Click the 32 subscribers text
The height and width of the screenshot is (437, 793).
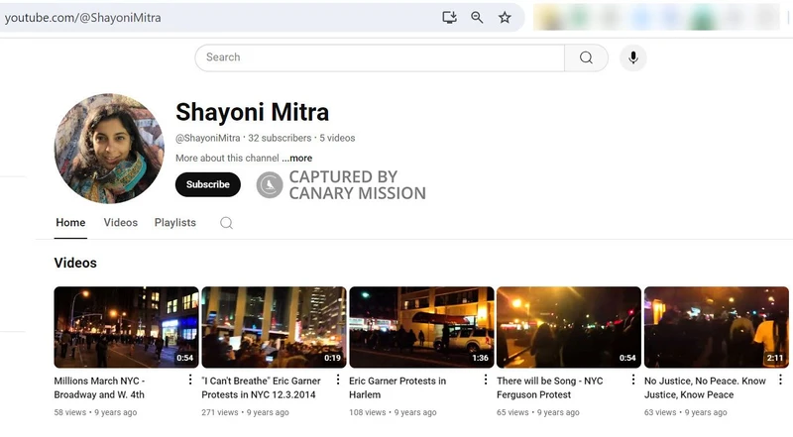[280, 138]
